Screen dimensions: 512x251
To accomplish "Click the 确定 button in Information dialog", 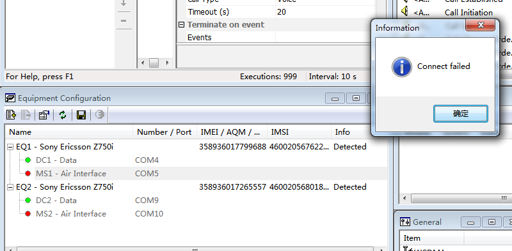I will coord(460,114).
